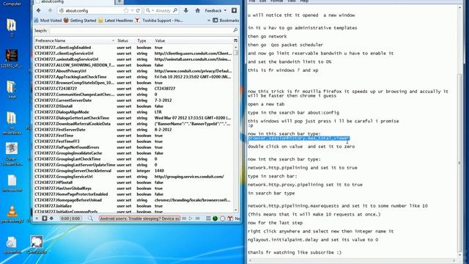The image size is (469, 264).
Task: Open the new tab plus button
Action: tap(119, 1)
